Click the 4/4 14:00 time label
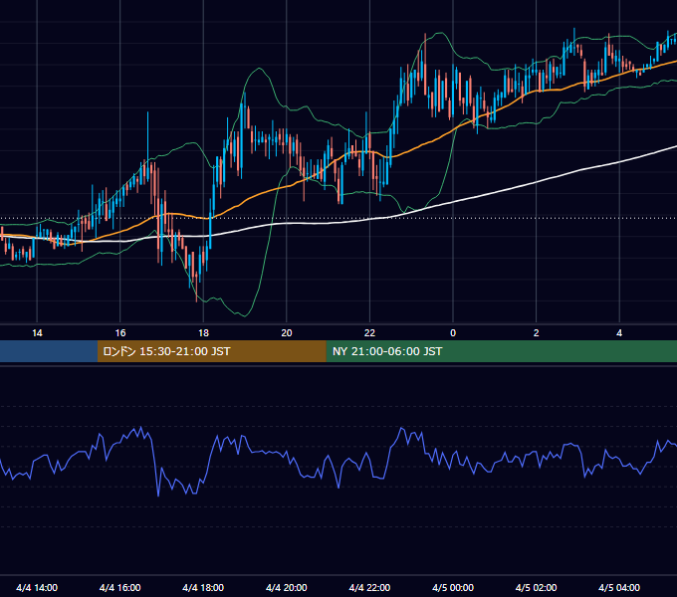677x597 pixels. pos(37,587)
